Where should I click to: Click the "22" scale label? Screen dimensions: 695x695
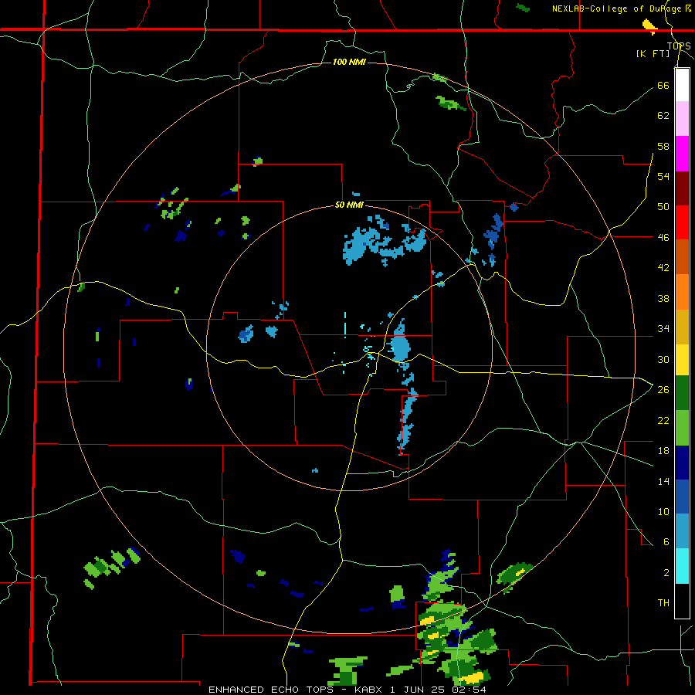pyautogui.click(x=663, y=420)
